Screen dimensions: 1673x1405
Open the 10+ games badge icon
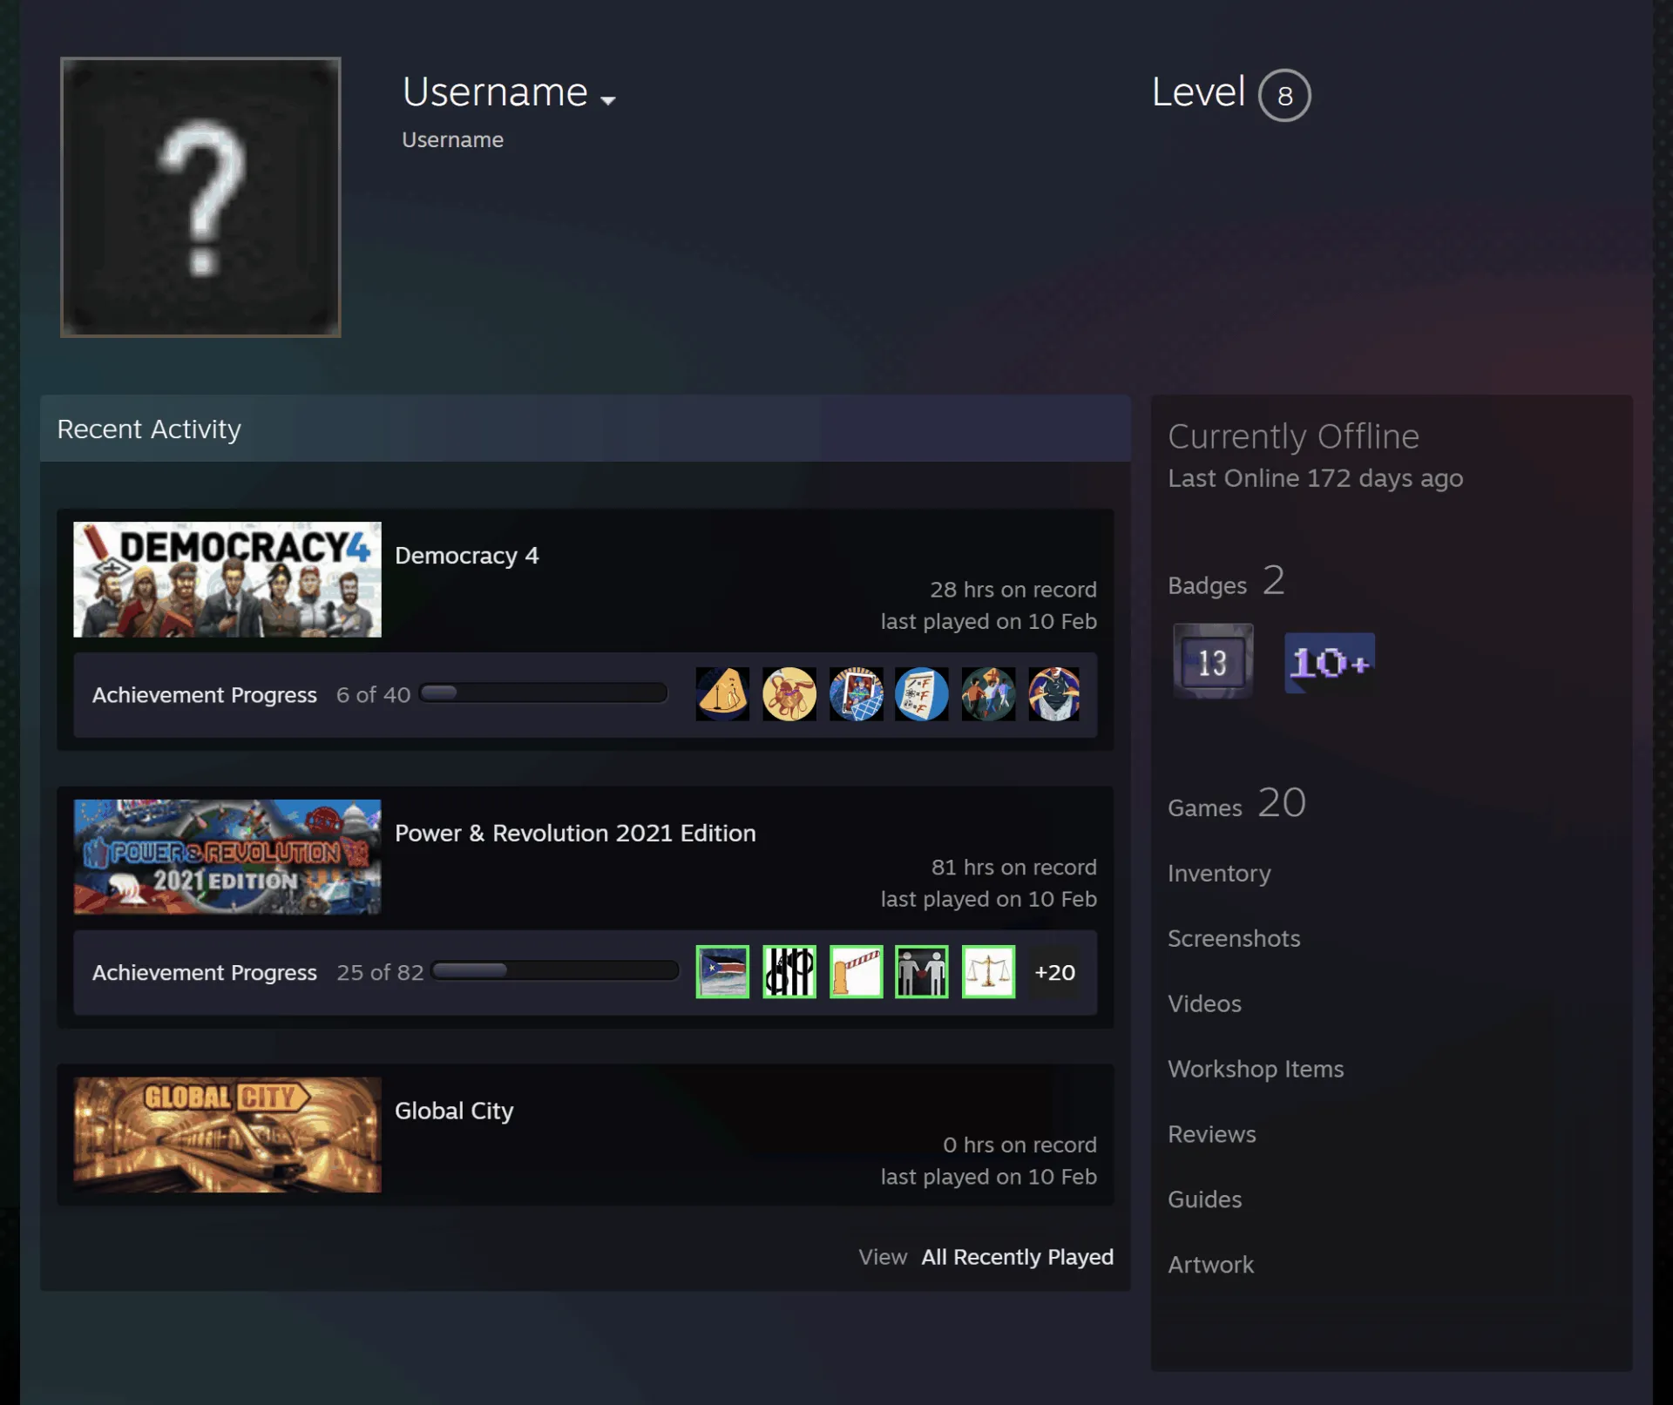click(x=1330, y=664)
